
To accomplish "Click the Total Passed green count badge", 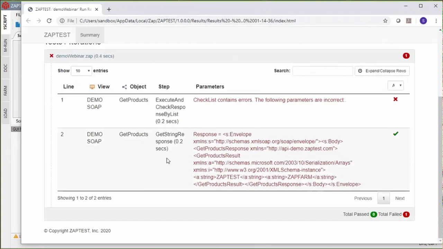I will click(x=373, y=214).
